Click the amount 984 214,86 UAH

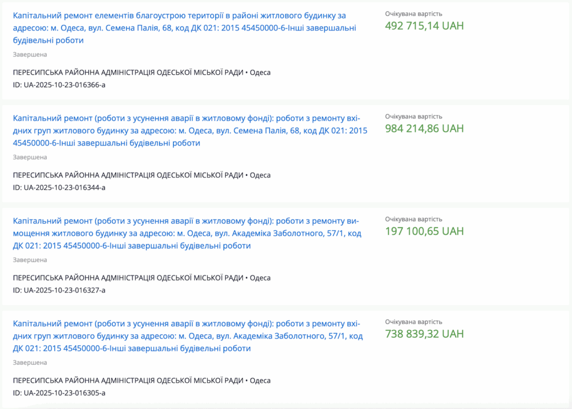tap(424, 129)
